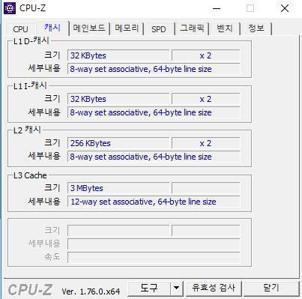Click the 12-way set associative detail field
Viewport: 302px width, 299px height.
pyautogui.click(x=154, y=202)
